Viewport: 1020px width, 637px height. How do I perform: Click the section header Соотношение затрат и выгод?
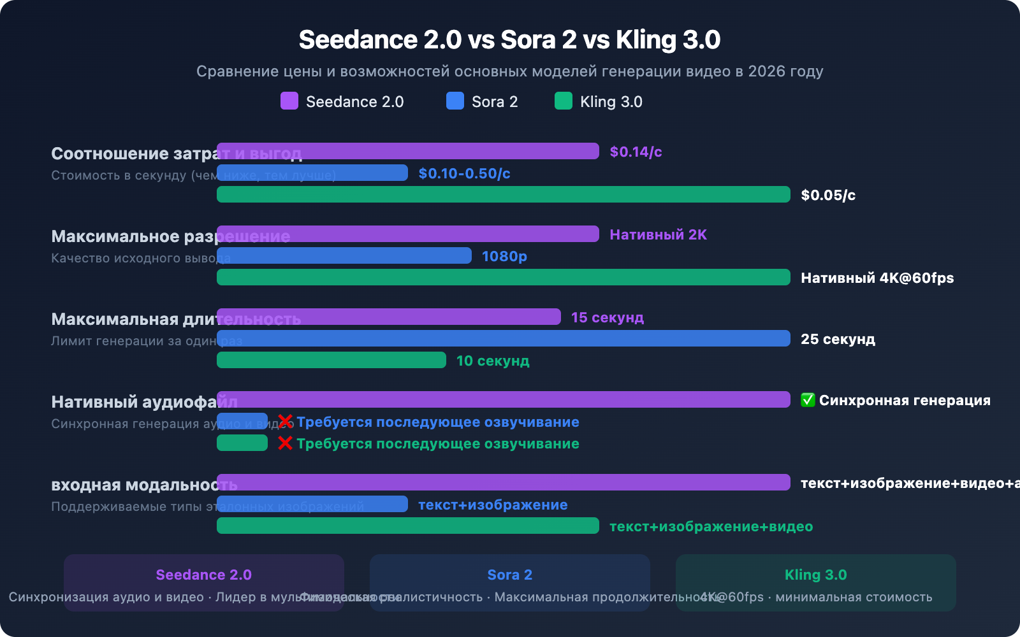pos(177,154)
